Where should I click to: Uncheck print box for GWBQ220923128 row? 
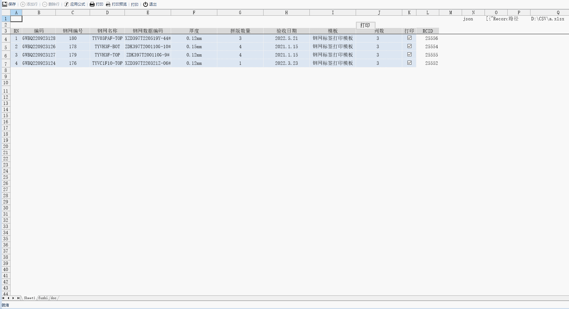click(x=409, y=38)
